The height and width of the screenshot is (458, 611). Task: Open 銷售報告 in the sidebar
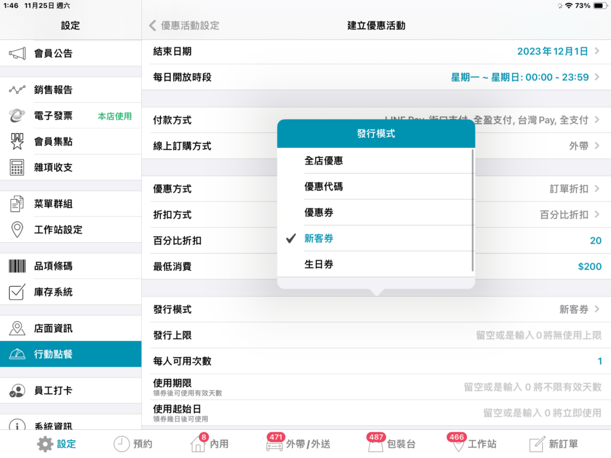click(x=70, y=90)
